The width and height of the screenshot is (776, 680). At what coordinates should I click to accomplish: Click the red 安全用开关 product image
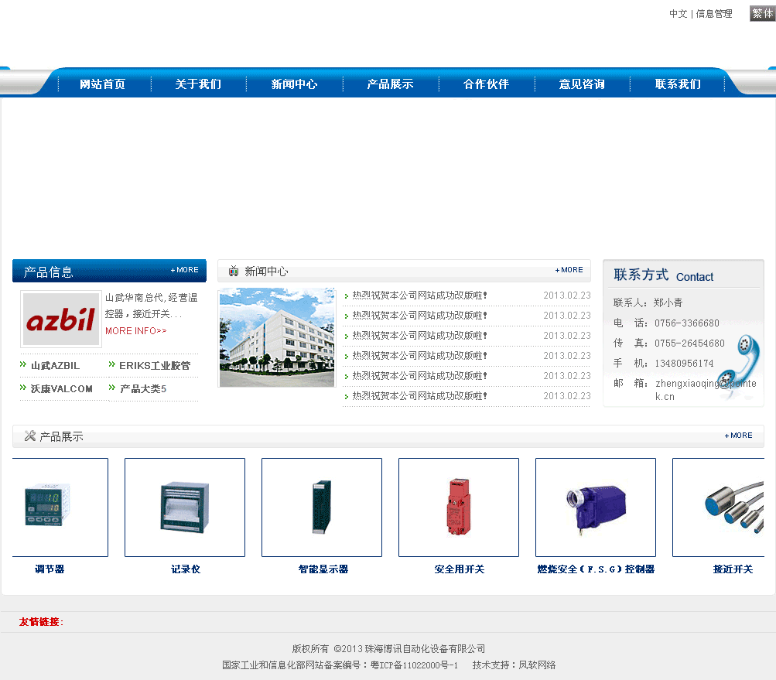[x=459, y=507]
